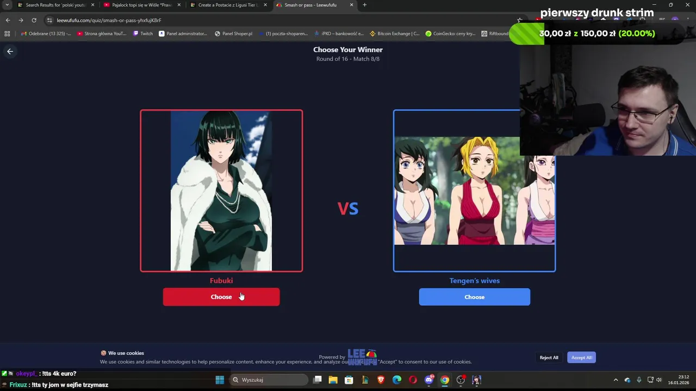The image size is (696, 391).
Task: Open the Panel administrator bookmark
Action: click(x=183, y=34)
